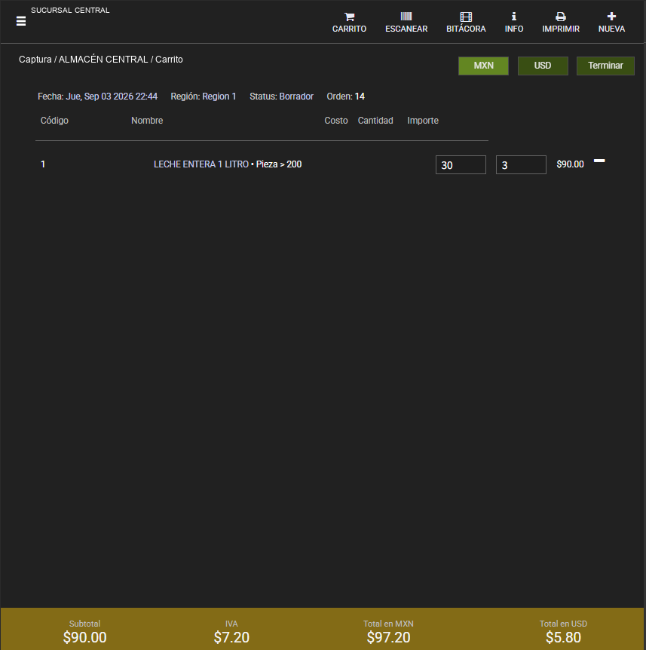Click the order number 14
The width and height of the screenshot is (646, 650).
pos(360,97)
